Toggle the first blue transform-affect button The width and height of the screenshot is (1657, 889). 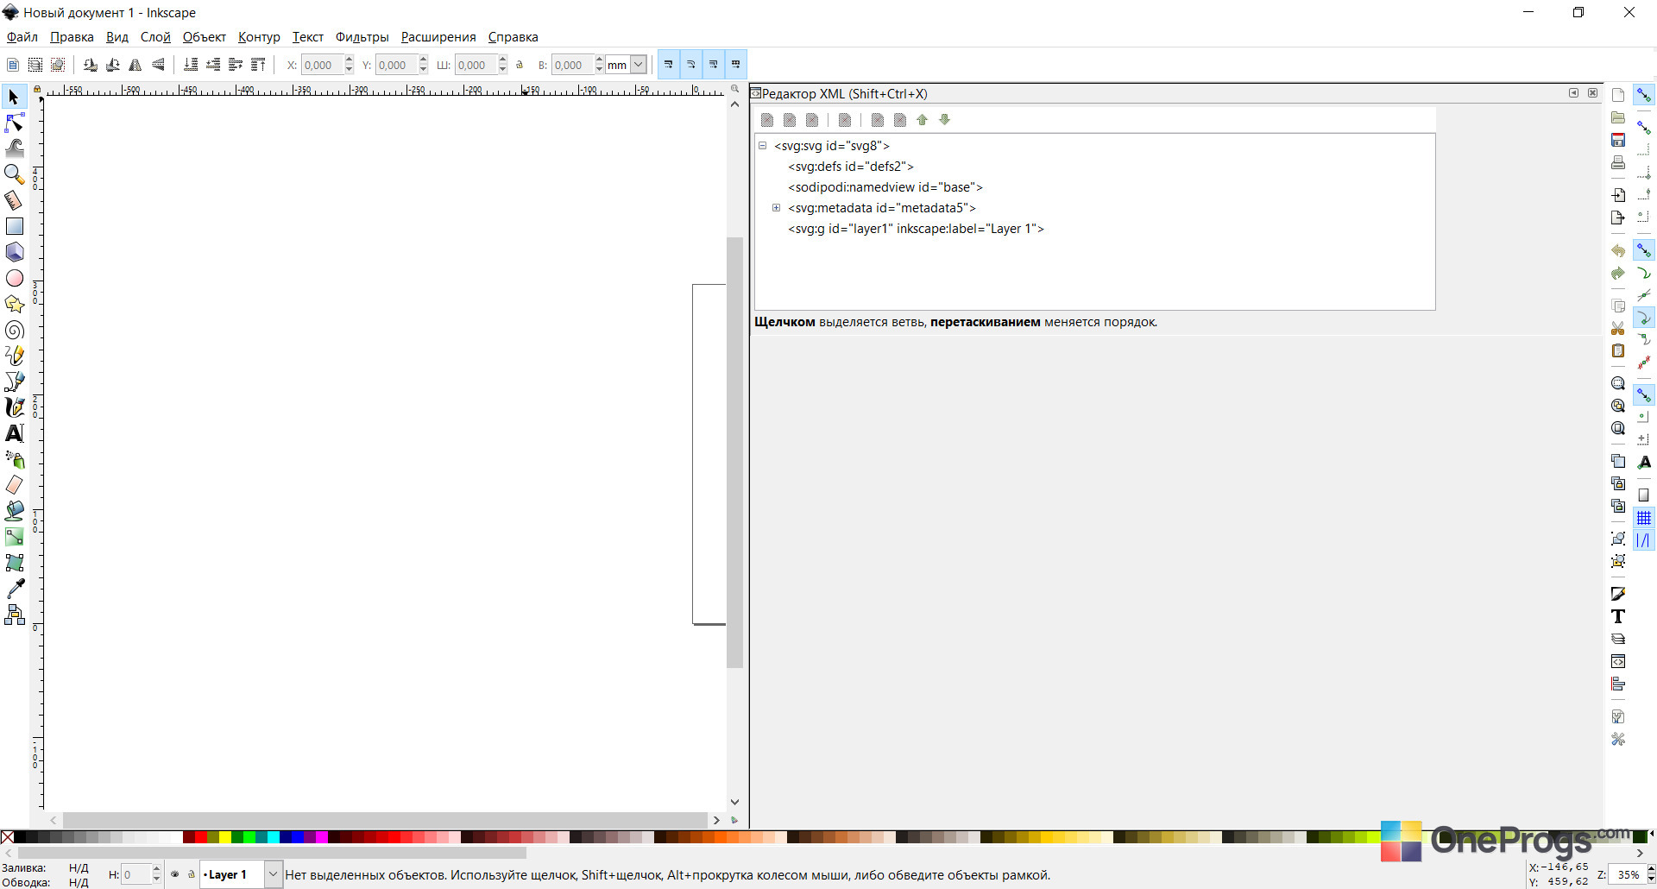click(669, 65)
